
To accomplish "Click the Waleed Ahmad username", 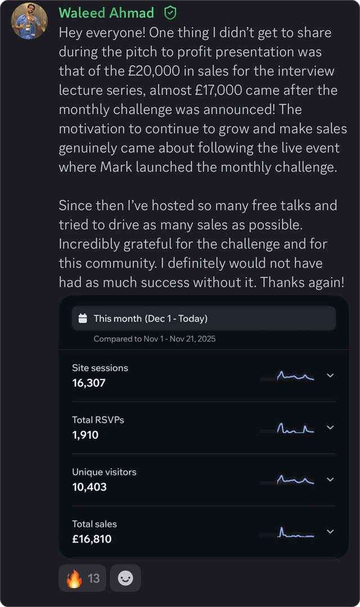I will (106, 13).
